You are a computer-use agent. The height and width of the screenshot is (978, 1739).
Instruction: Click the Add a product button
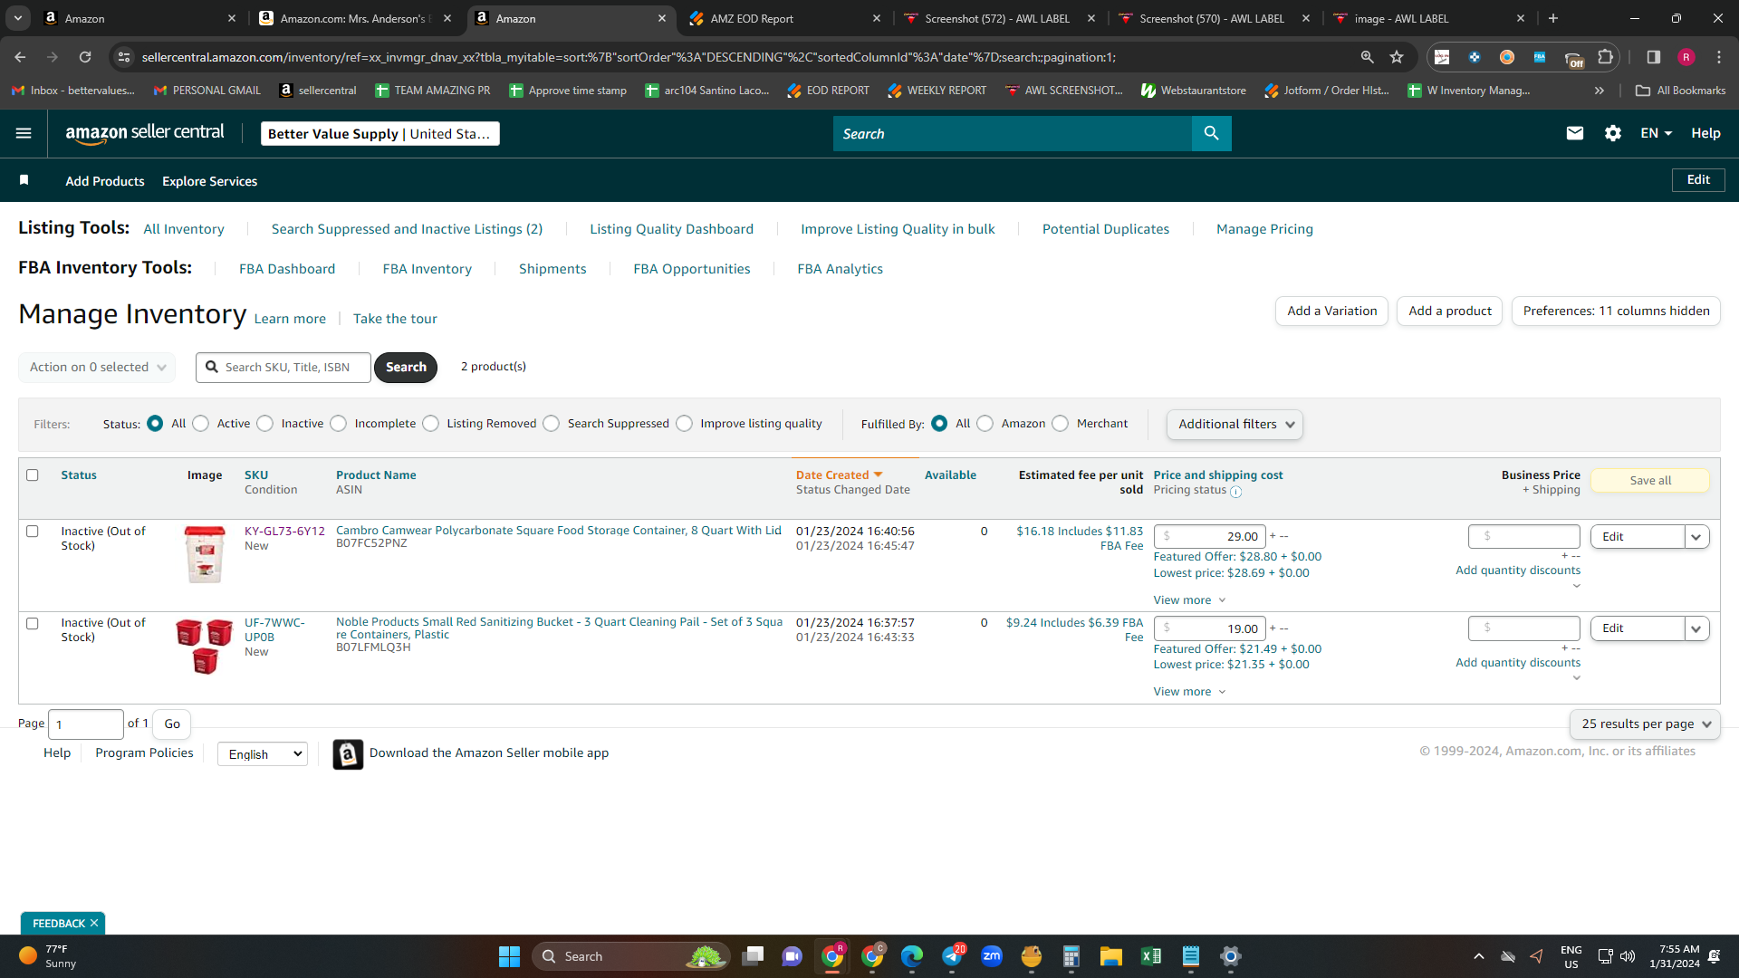pos(1450,312)
